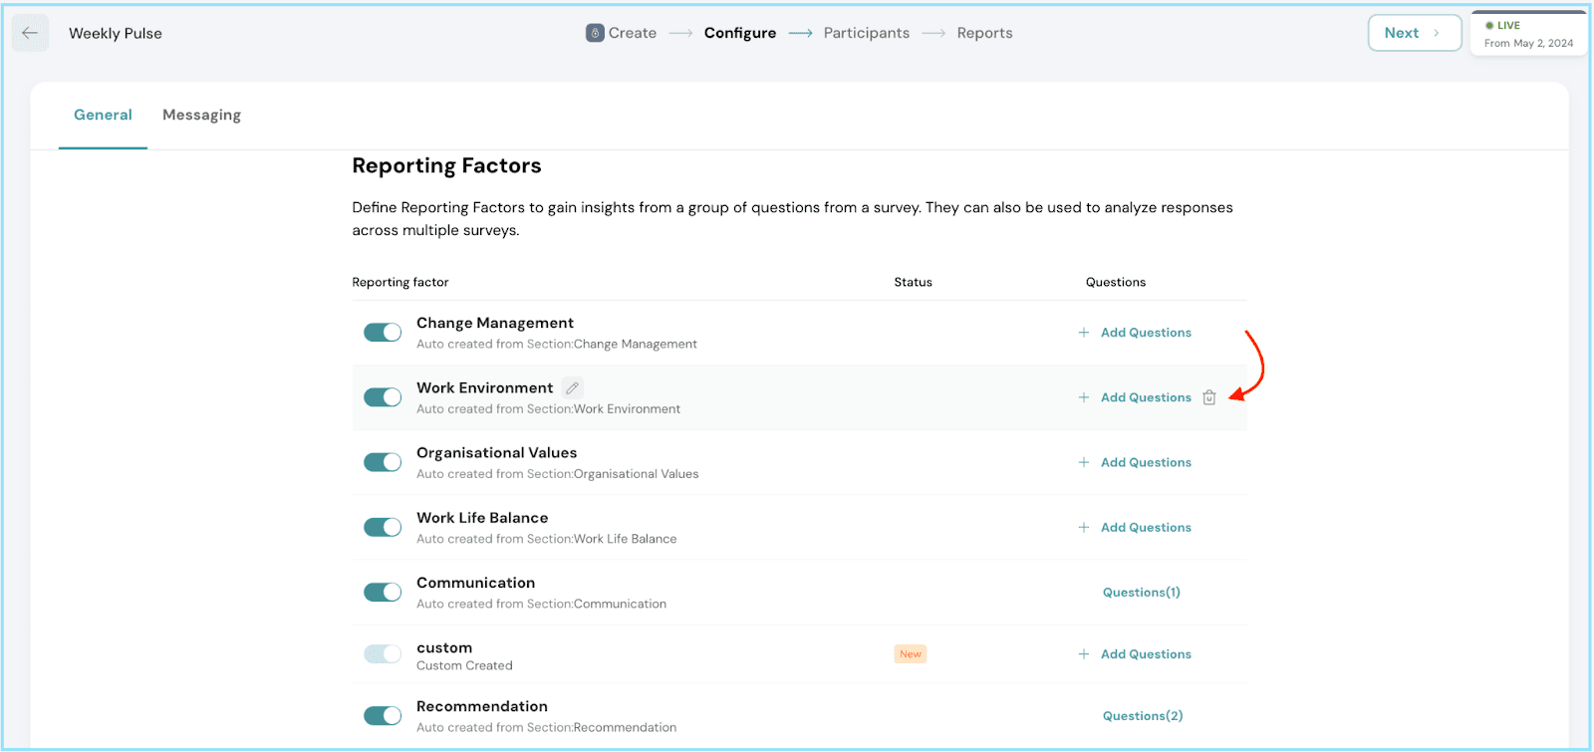Click the plus icon for Work Life Balance
Image resolution: width=1594 pixels, height=752 pixels.
(x=1083, y=527)
